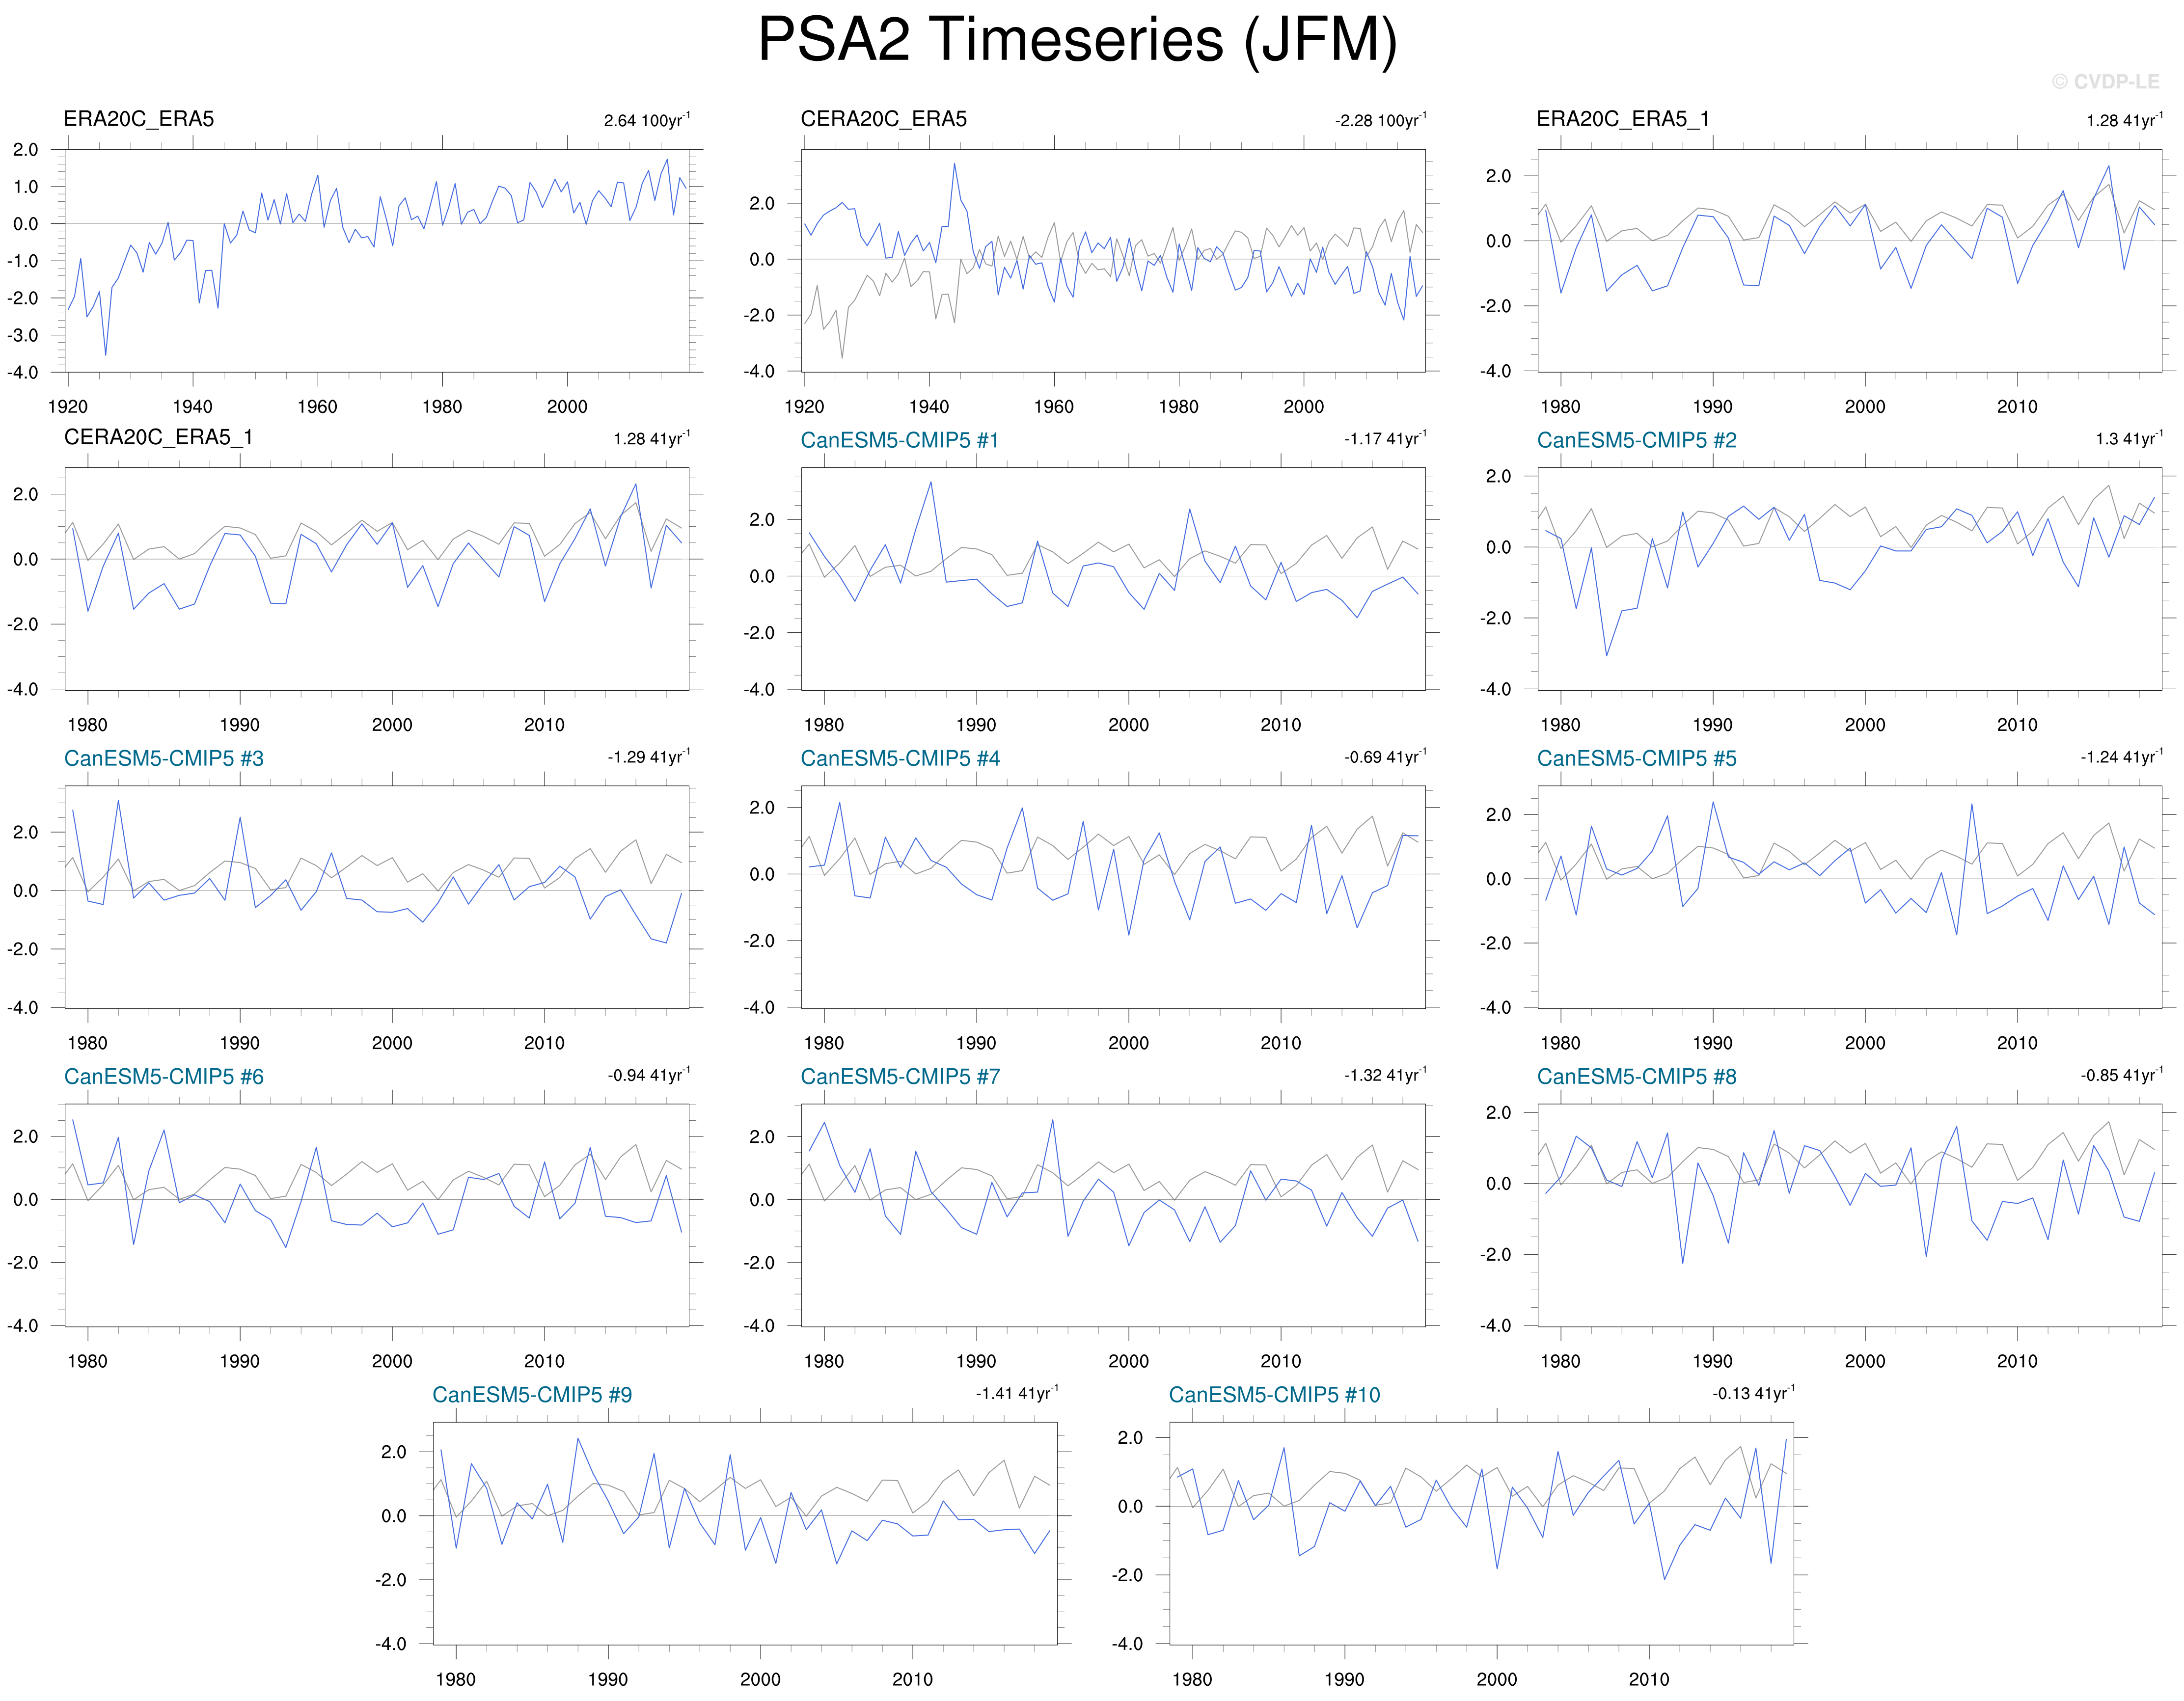Select the CanESM5-CMIP5 #8 label

coord(1636,1076)
